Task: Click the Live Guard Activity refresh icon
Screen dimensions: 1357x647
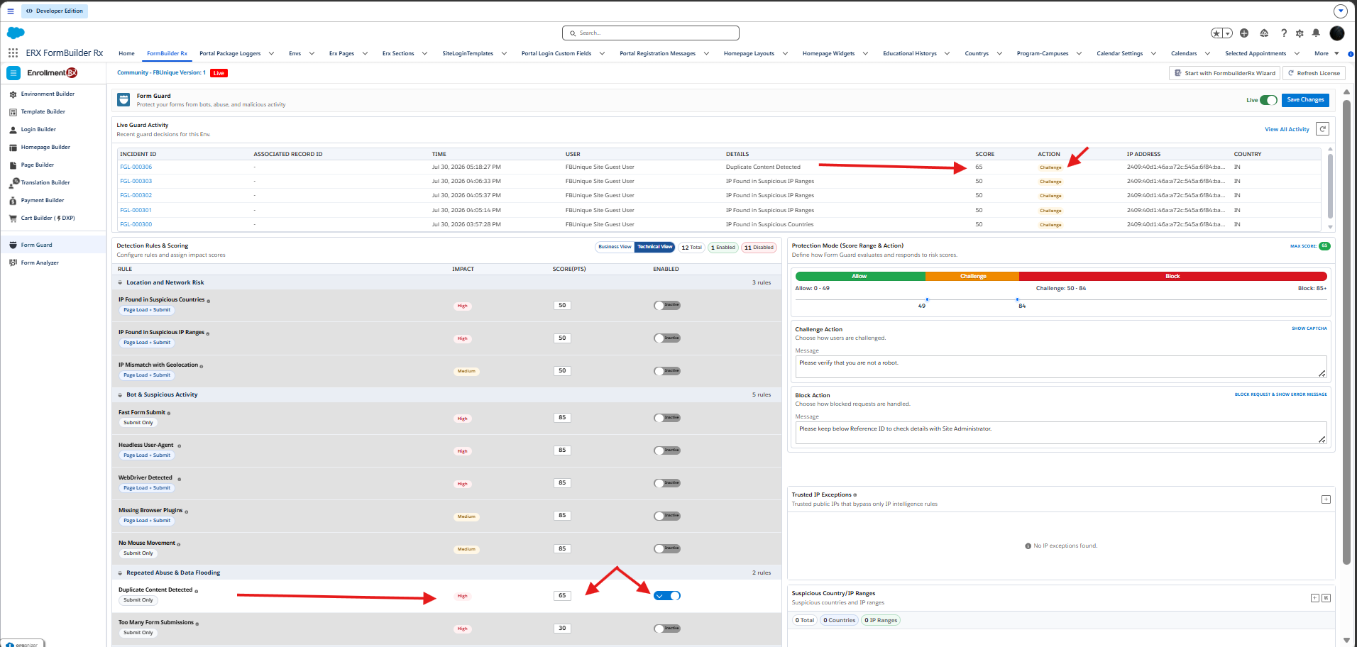Action: 1322,129
